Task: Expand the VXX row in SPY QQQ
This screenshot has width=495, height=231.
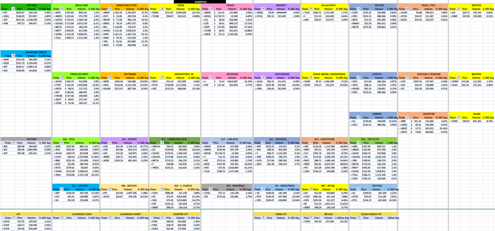Action: pos(2,24)
